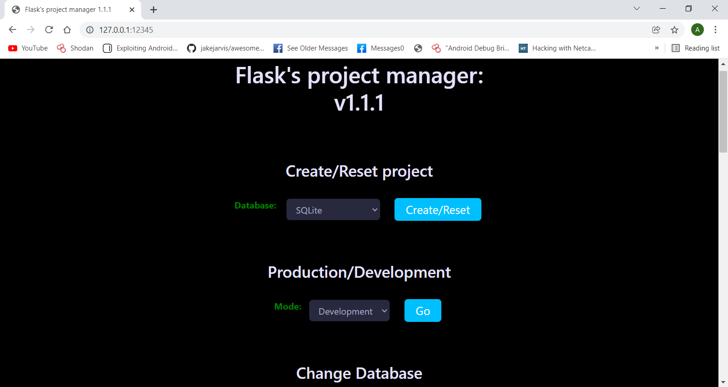728x387 pixels.
Task: Click the Go button
Action: pyautogui.click(x=423, y=311)
